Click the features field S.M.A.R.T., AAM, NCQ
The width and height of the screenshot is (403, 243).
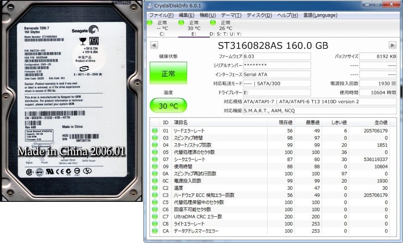click(x=320, y=111)
